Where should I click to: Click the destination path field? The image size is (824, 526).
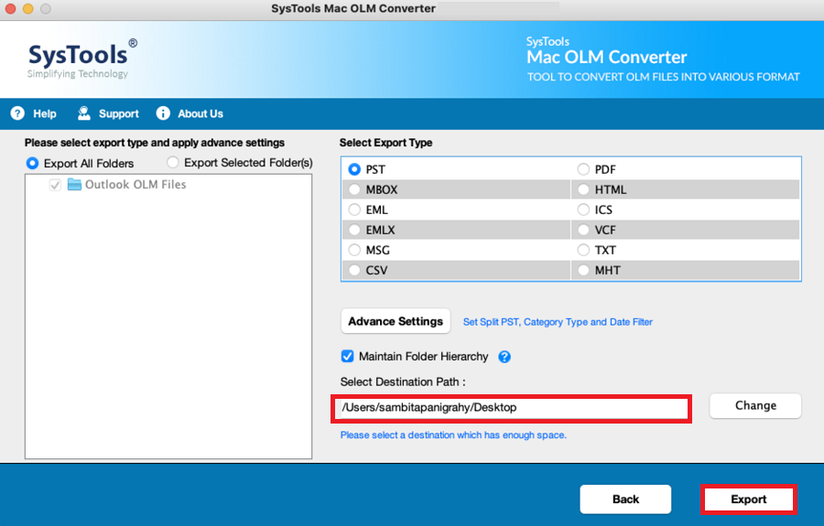click(511, 408)
